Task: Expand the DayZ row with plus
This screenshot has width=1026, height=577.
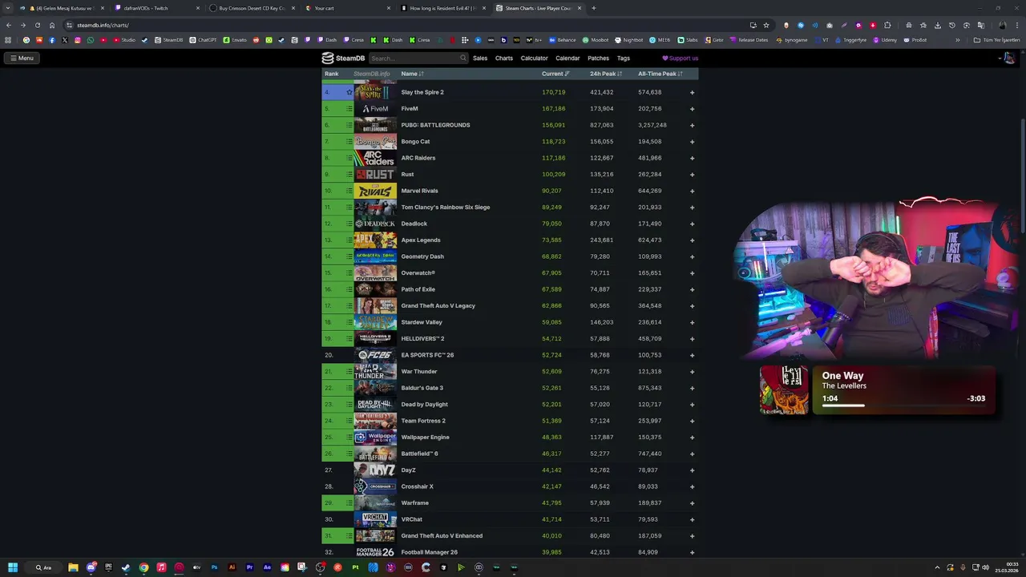Action: tap(692, 470)
